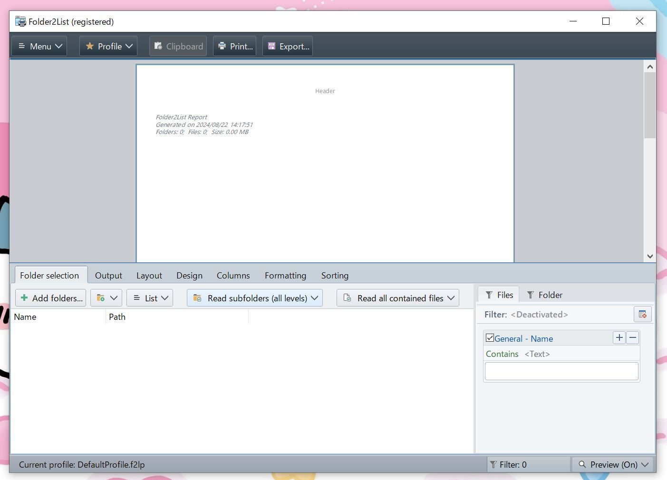Click the Filter: 0 status indicator
The height and width of the screenshot is (480, 667).
[528, 464]
